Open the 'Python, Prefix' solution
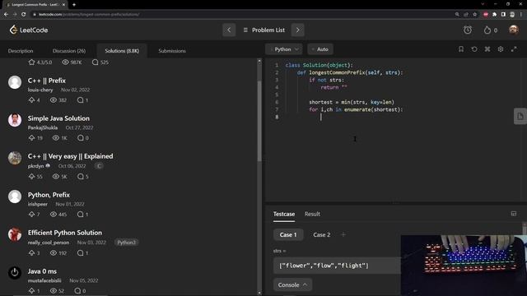 coord(49,195)
